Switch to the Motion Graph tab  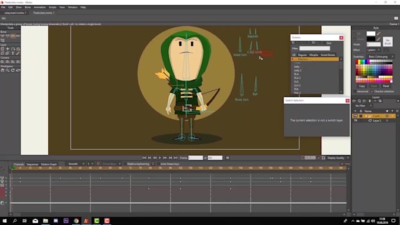49,164
